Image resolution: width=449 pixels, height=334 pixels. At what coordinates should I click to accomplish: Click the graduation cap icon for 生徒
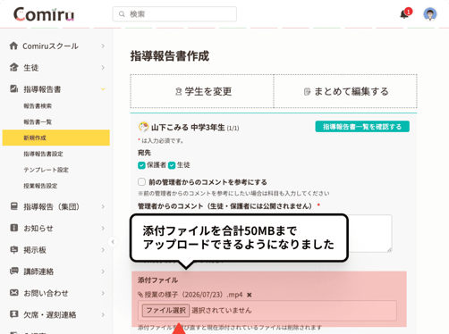[13, 67]
